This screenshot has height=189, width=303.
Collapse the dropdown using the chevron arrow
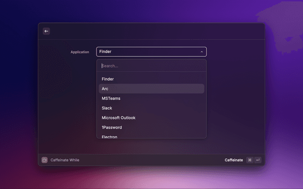tap(202, 52)
